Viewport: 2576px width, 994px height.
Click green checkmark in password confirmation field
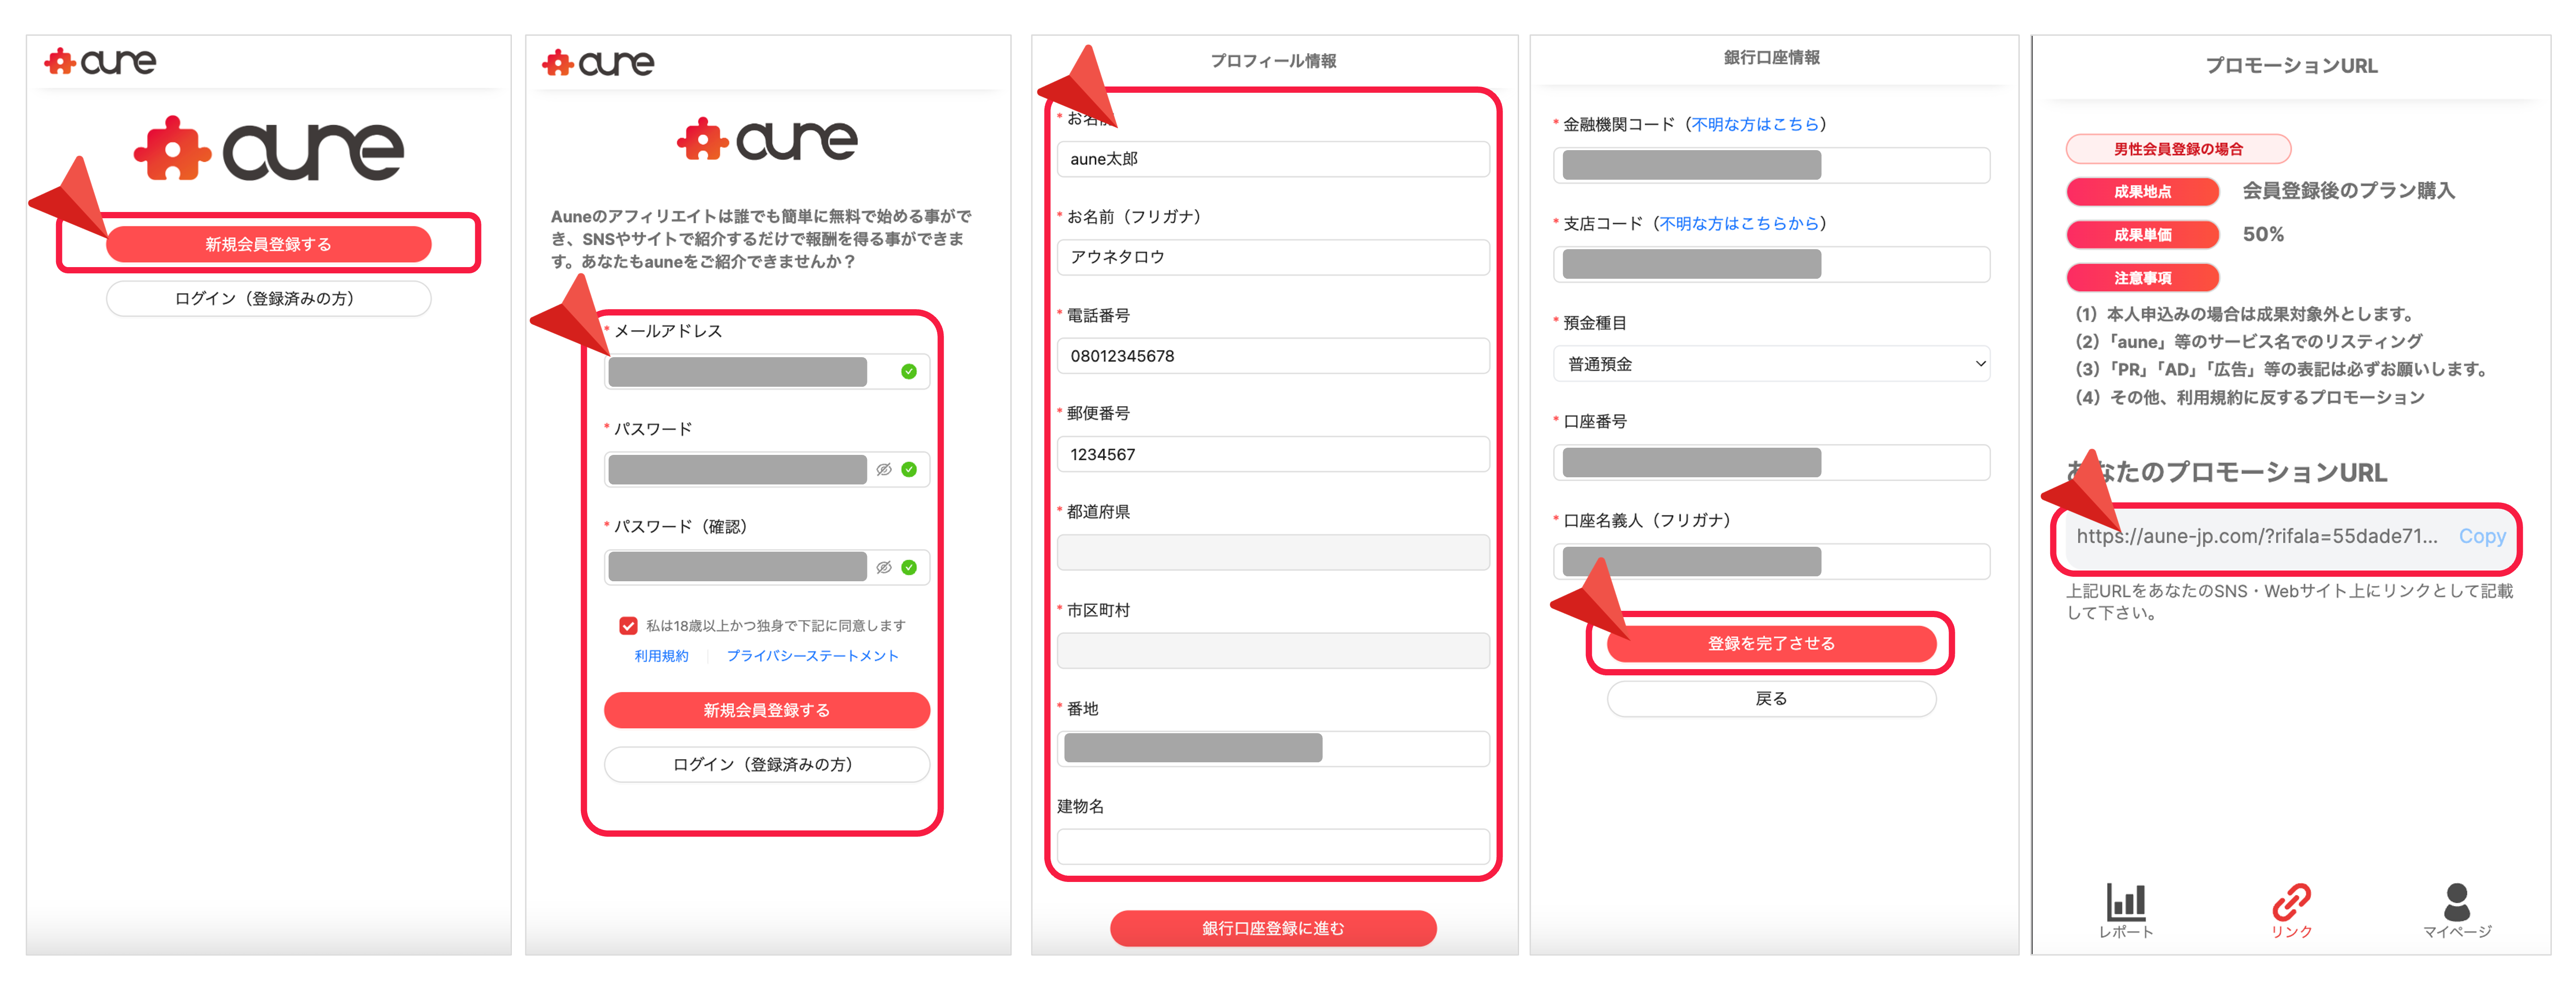tap(909, 567)
